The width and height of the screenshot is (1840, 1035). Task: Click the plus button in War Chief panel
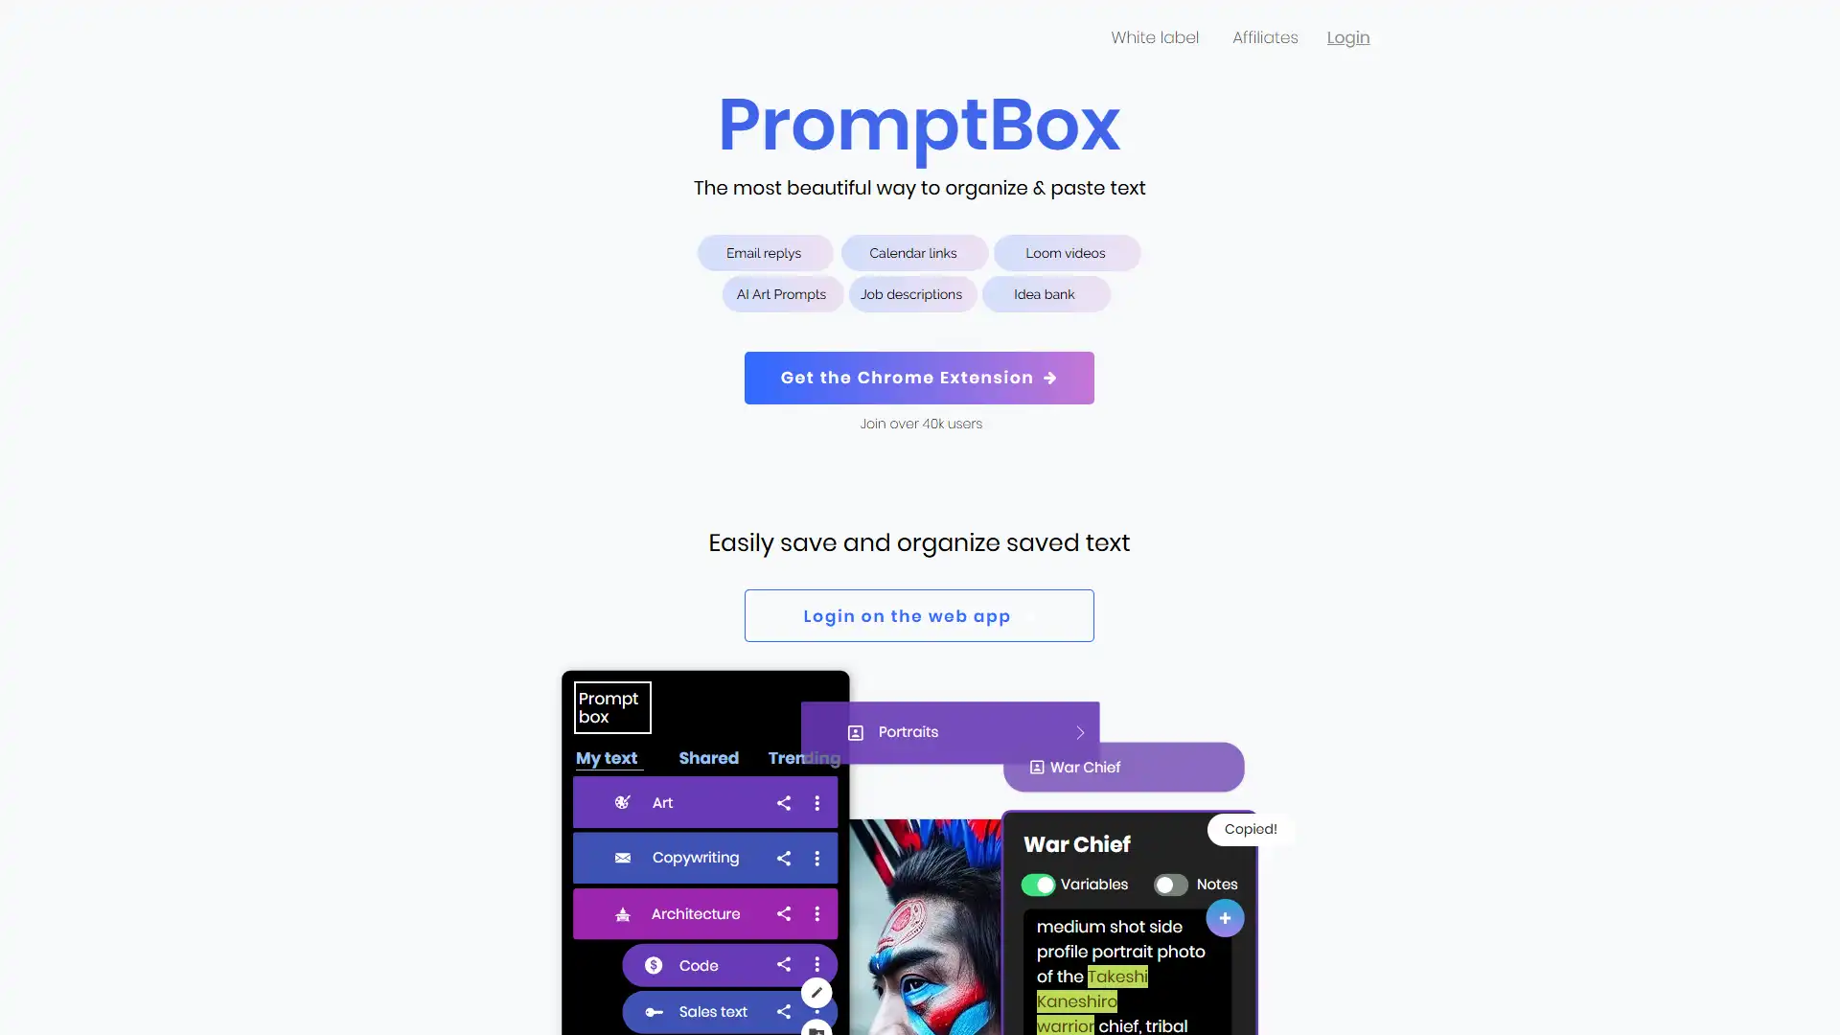(1223, 917)
